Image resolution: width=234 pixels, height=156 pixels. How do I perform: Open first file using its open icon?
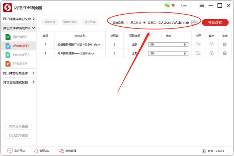click(198, 44)
